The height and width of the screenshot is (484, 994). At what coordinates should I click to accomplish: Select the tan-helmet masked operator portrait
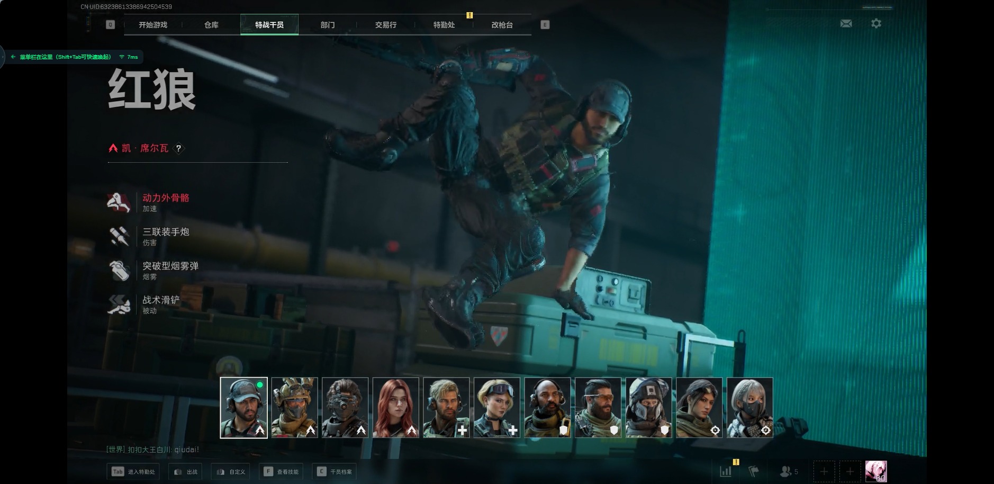pos(294,408)
